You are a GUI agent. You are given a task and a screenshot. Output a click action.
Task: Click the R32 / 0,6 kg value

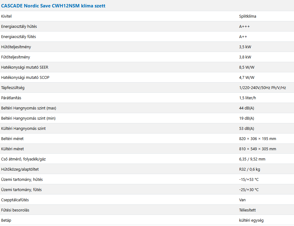coord(250,169)
